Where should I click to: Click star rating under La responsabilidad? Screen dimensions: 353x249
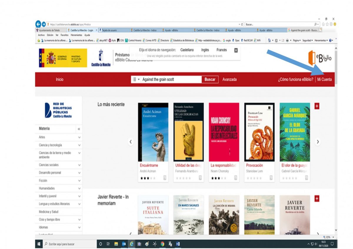click(219, 178)
